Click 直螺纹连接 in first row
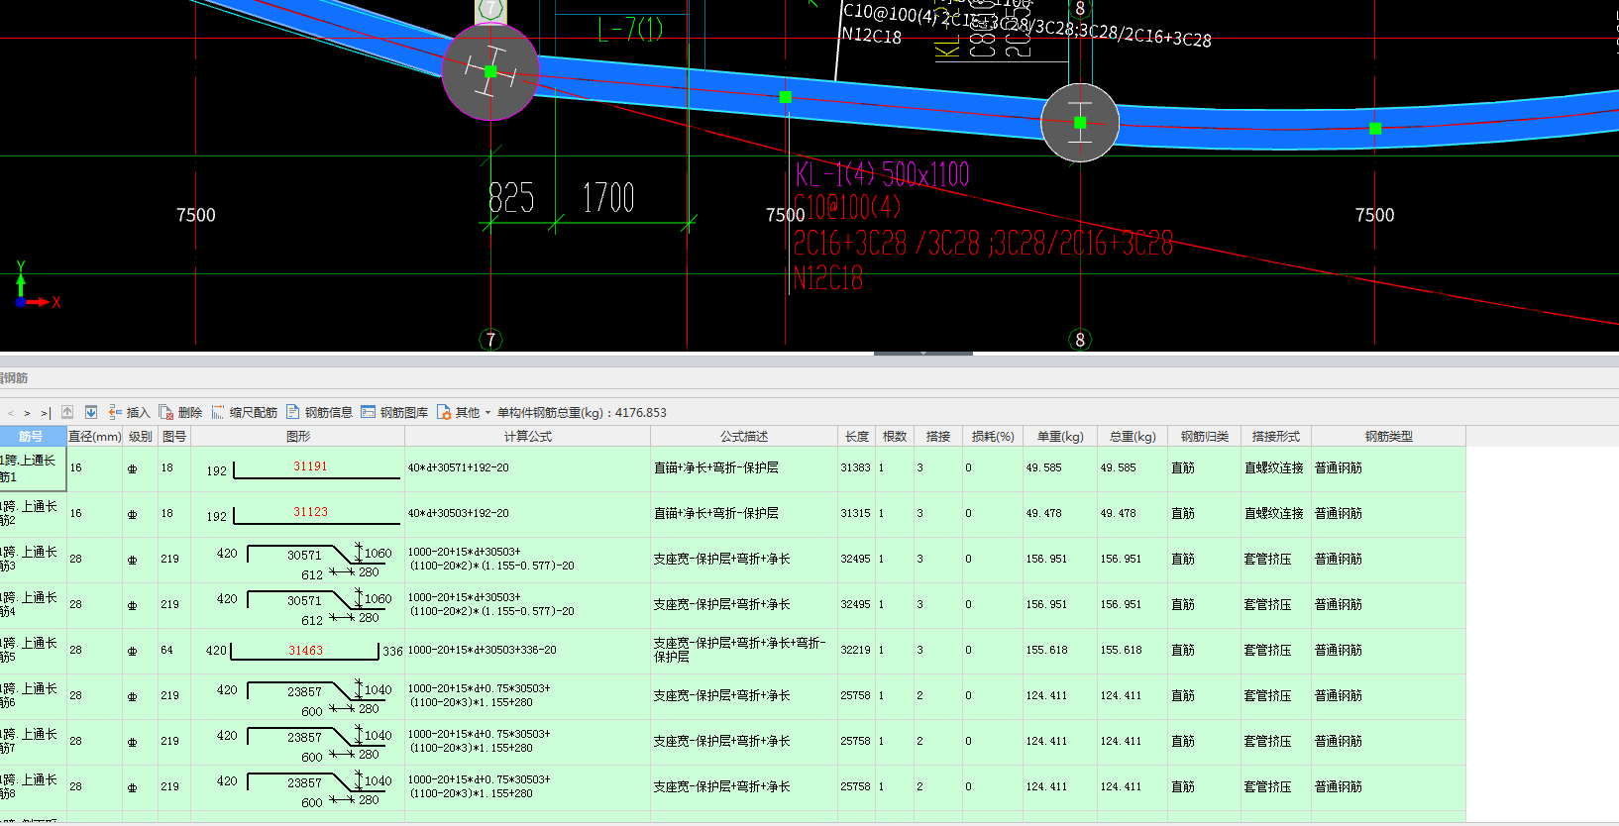 pos(1274,467)
